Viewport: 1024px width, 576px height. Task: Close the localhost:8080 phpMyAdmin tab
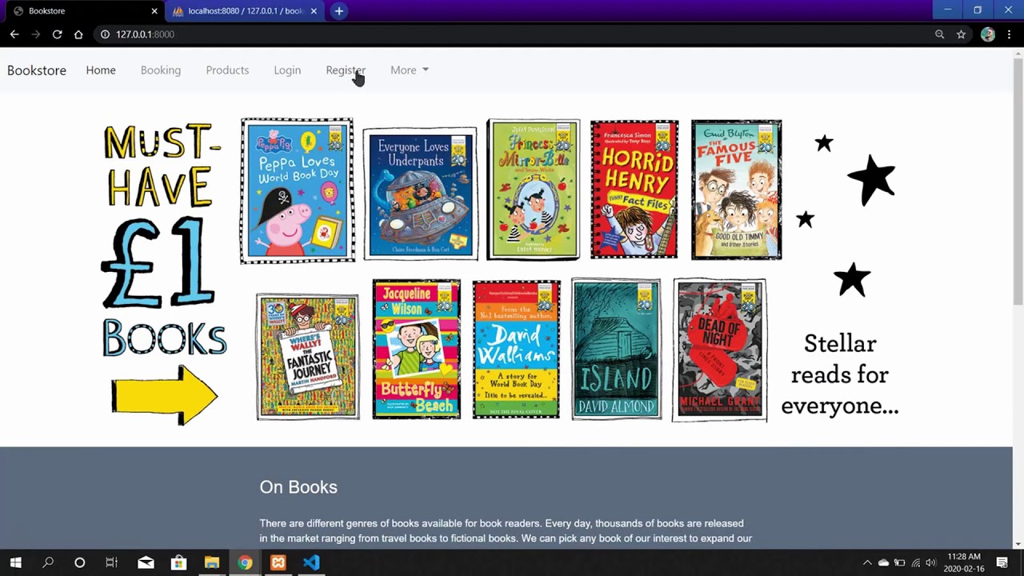click(314, 11)
